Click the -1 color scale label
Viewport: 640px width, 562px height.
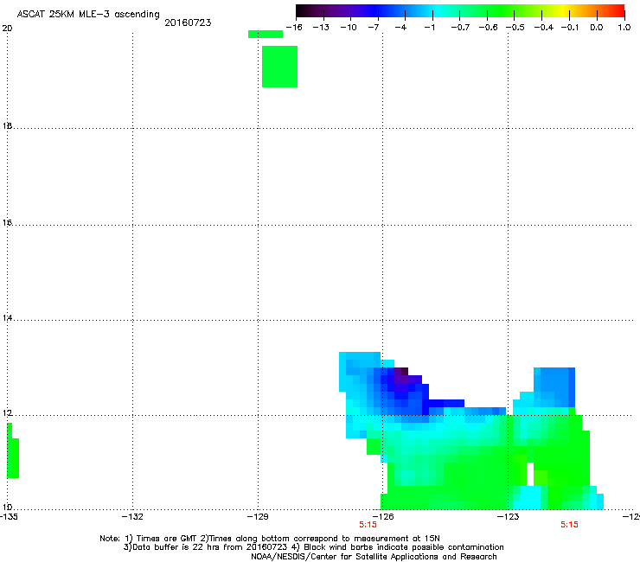tap(430, 28)
